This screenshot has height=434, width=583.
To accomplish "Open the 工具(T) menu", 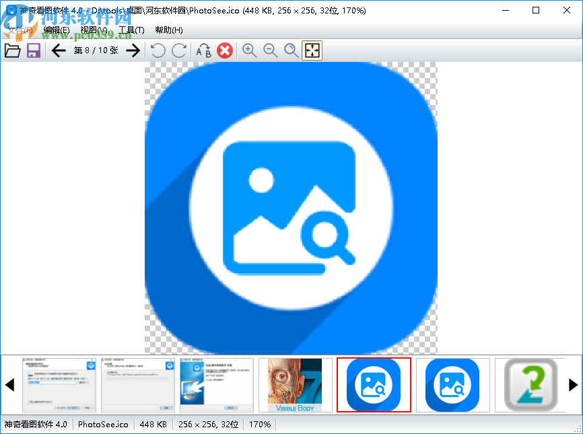I will pos(131,30).
